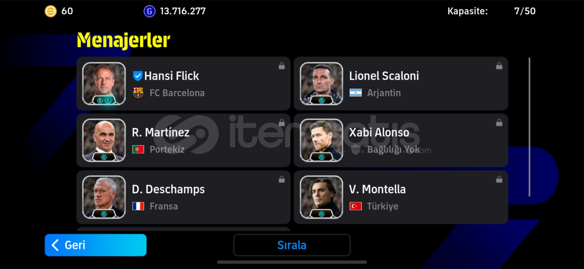Click the gold eFootball coin icon
The image size is (584, 269).
(x=50, y=11)
